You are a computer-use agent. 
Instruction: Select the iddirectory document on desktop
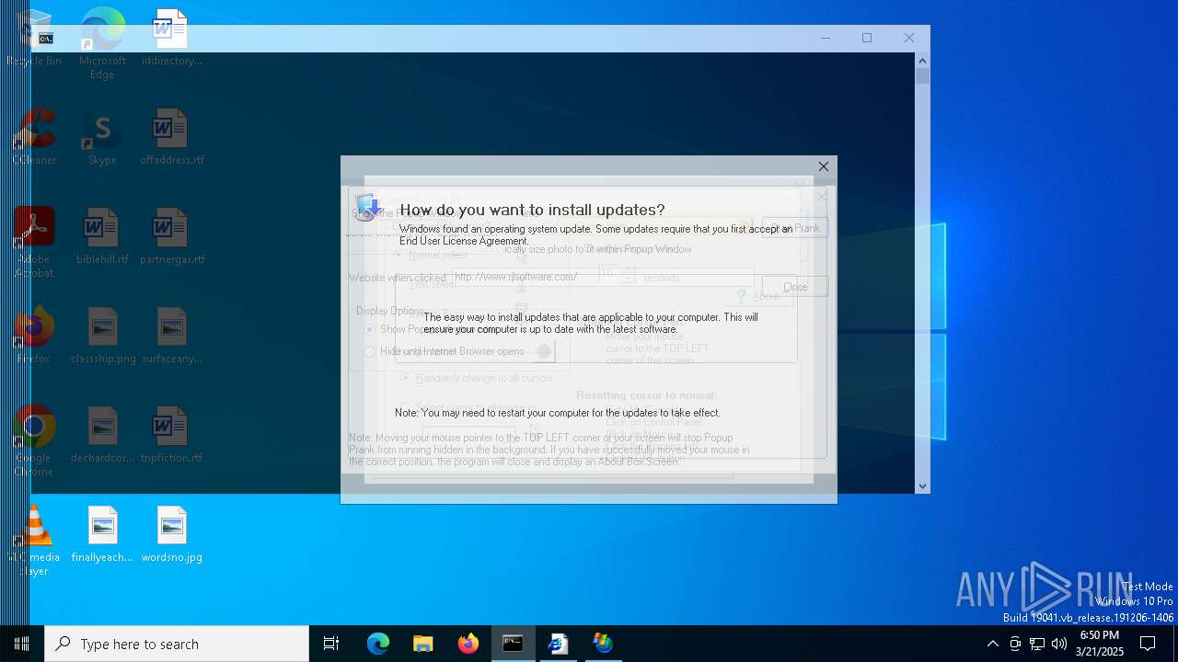171,38
